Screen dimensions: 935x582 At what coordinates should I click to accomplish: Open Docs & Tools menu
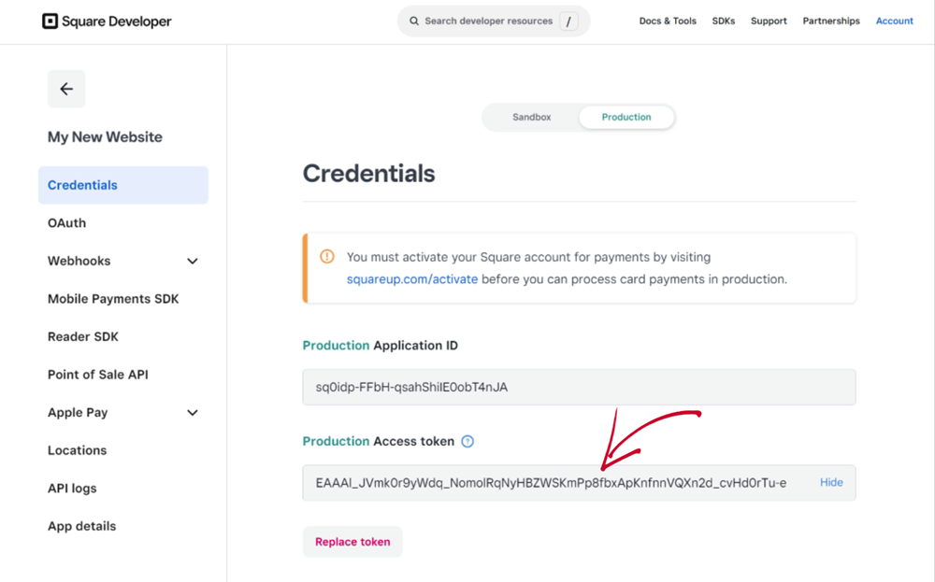(668, 21)
